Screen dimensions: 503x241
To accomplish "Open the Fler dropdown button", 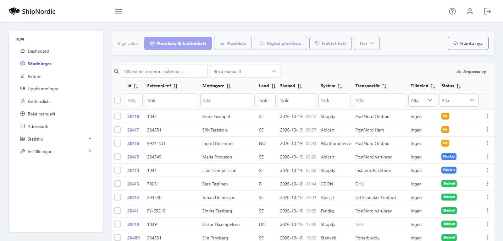I will tap(367, 43).
